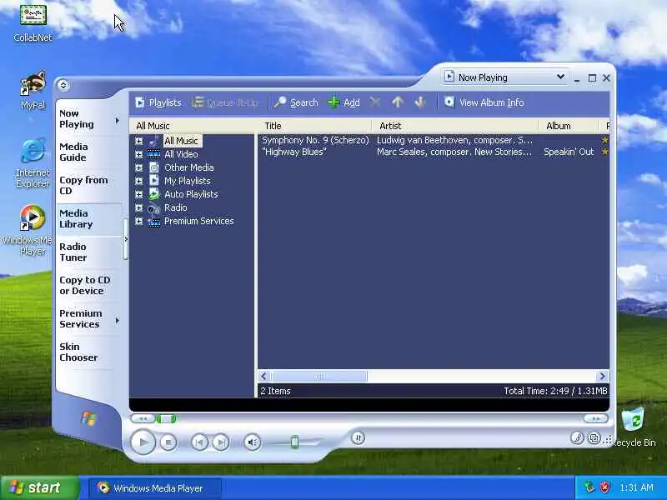Select Symphony No. 9 (Scherzo) track
The image size is (667, 500).
point(315,140)
